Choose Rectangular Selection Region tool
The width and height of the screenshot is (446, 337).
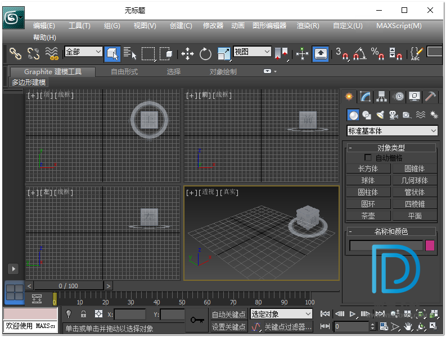(148, 54)
